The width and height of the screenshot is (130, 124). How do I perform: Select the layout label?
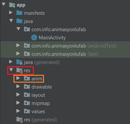pyautogui.click(x=38, y=95)
